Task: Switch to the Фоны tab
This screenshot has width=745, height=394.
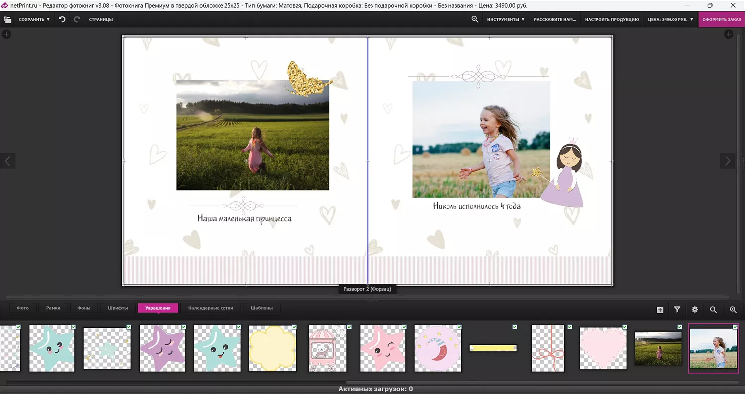Action: (x=84, y=308)
